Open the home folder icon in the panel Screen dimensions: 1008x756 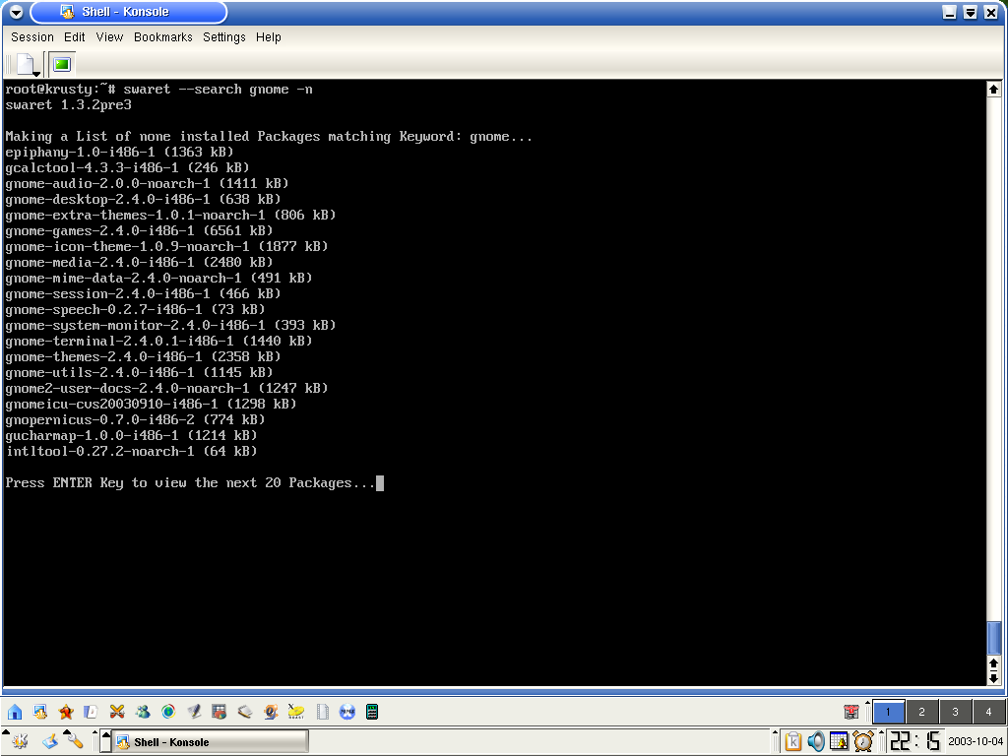click(x=15, y=712)
